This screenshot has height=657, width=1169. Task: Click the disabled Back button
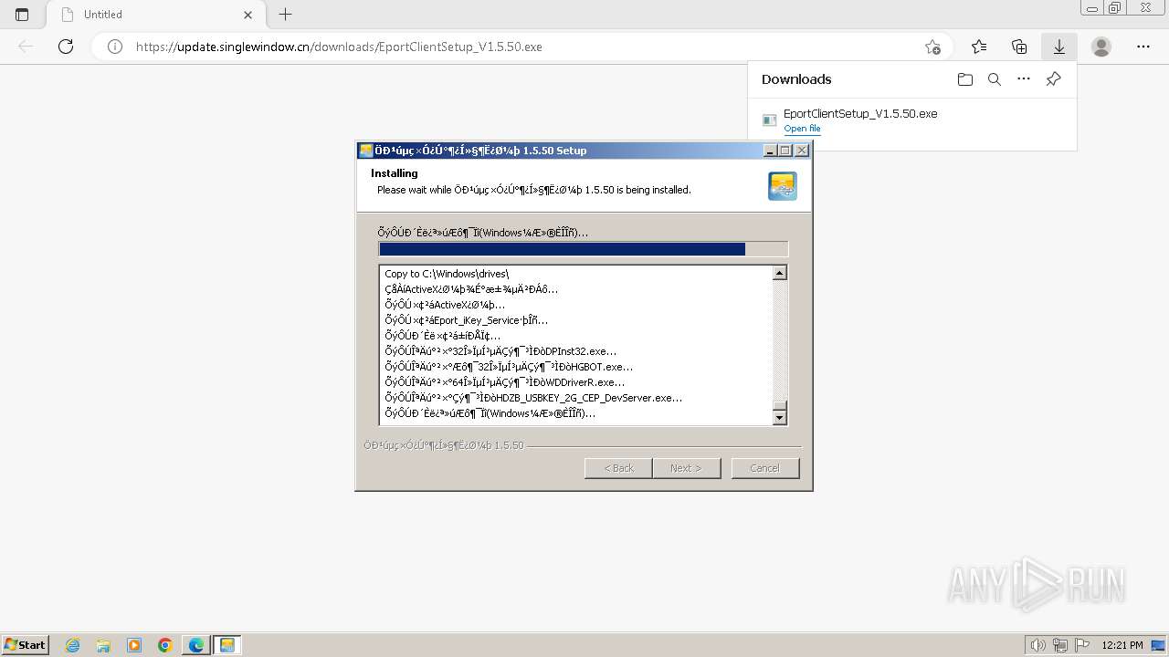click(x=618, y=468)
